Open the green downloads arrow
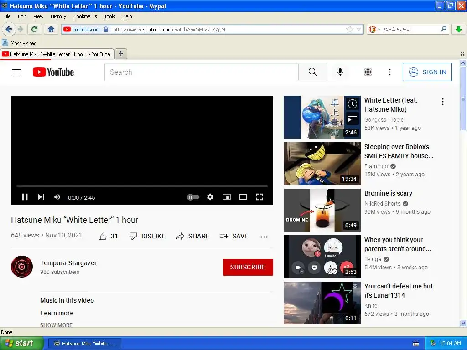Image resolution: width=467 pixels, height=350 pixels. click(x=459, y=29)
